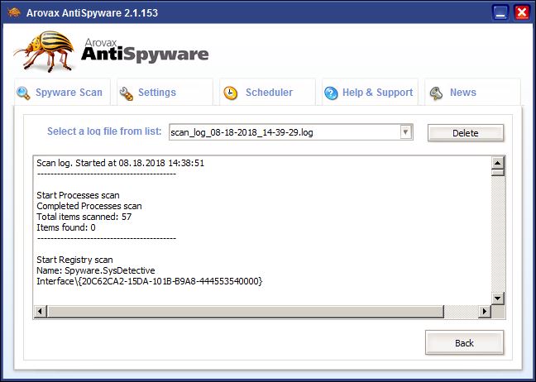This screenshot has width=536, height=382.
Task: Click the clock icon on Scheduler tab
Action: (231, 93)
